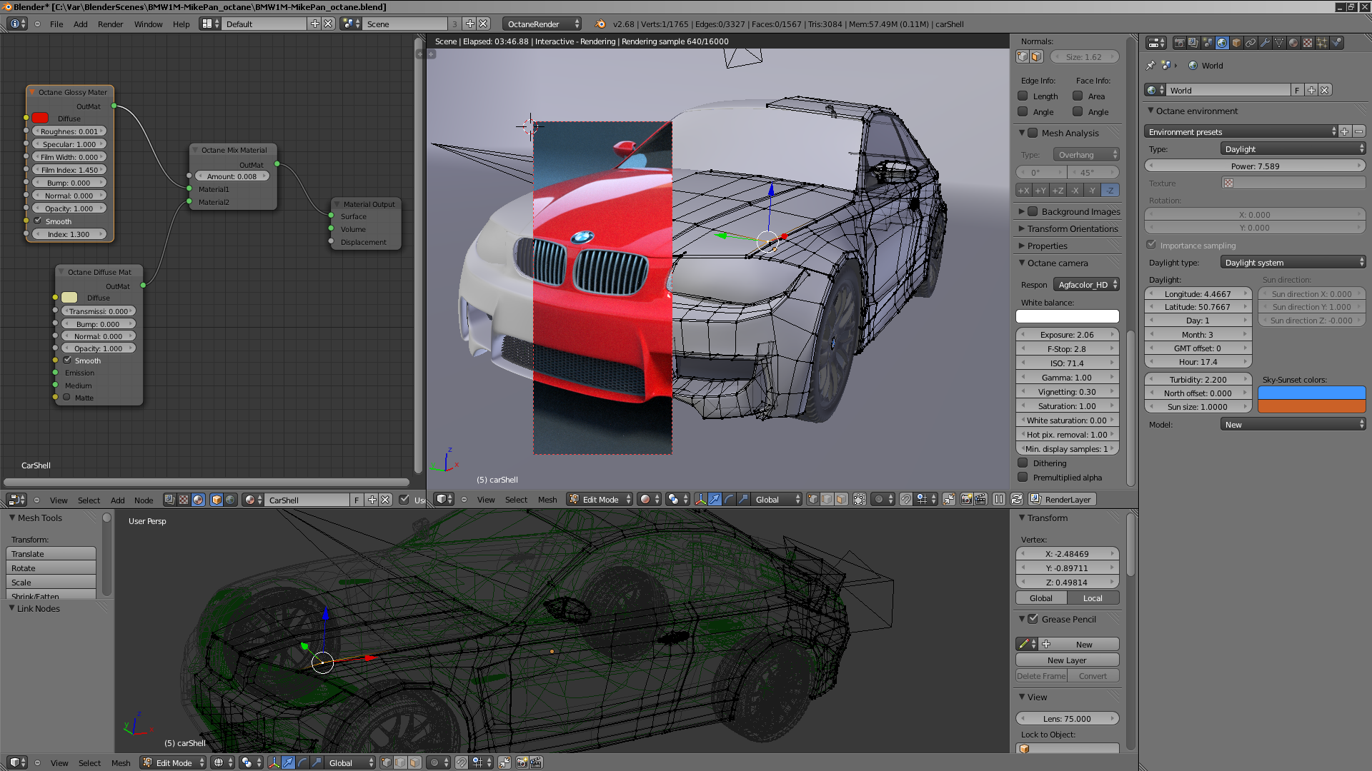Enable the Dithering checkbox
This screenshot has width=1372, height=771.
coord(1023,463)
